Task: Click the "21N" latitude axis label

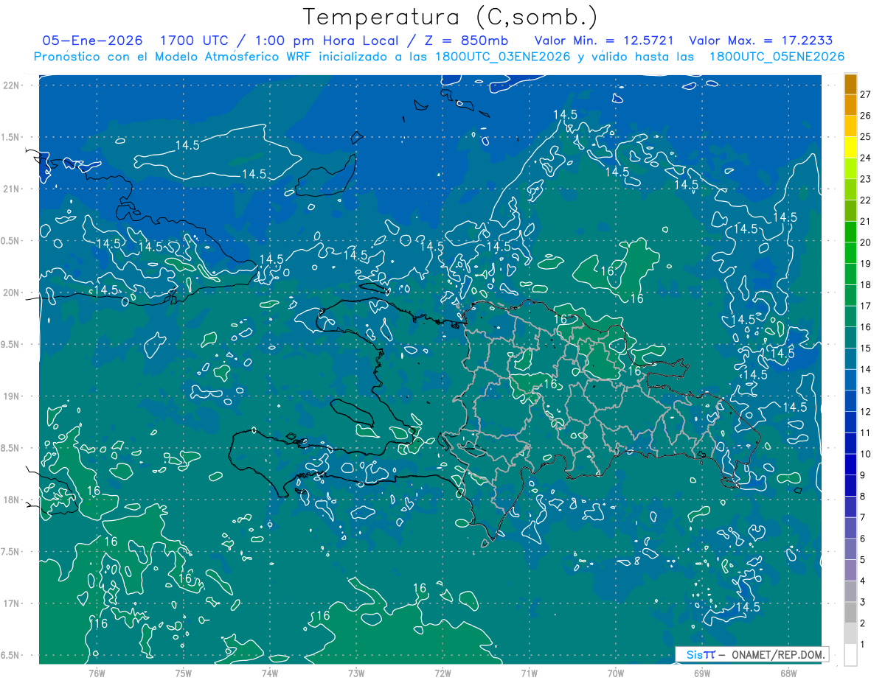Action: coord(13,189)
